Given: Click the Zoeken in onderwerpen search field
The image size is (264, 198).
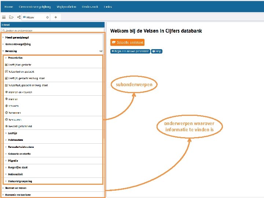Looking at the screenshot, I should 53,30.
